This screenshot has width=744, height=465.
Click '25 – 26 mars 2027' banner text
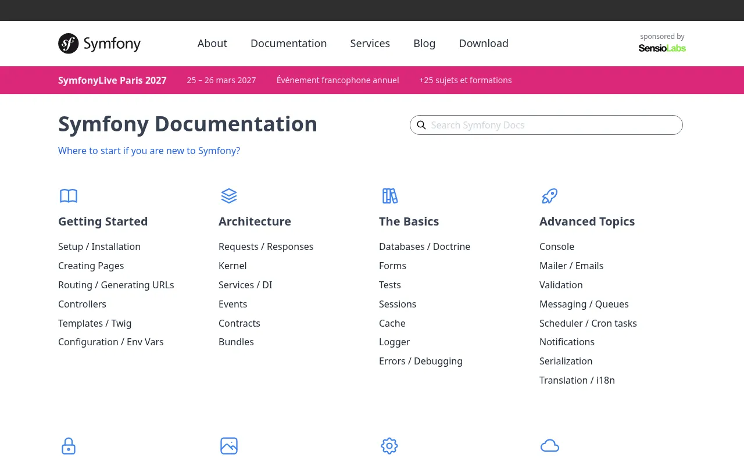pyautogui.click(x=221, y=80)
